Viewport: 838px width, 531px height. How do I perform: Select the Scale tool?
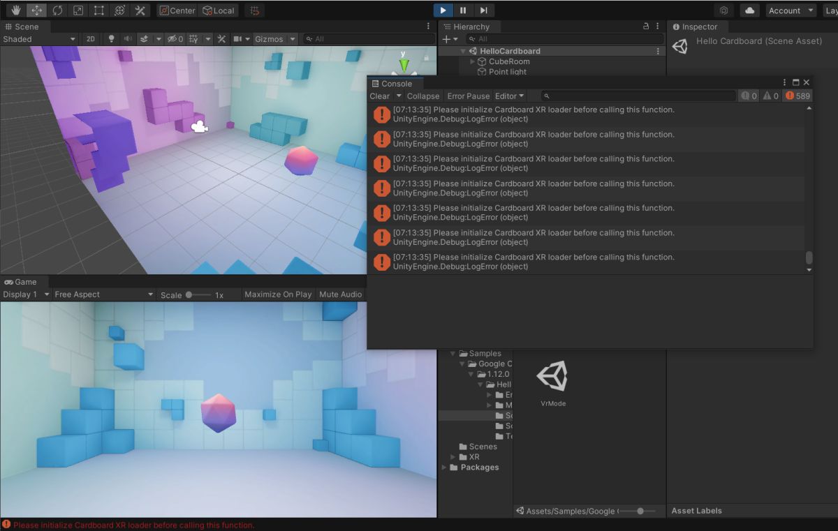tap(78, 10)
